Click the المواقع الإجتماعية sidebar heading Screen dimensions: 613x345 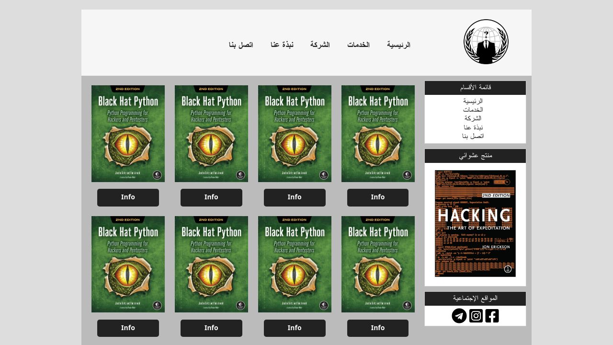pos(475,299)
